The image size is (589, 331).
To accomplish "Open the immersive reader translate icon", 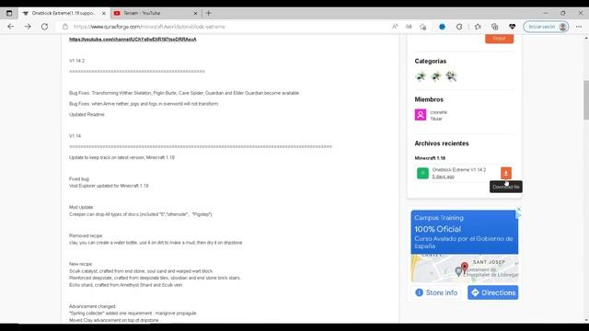I will click(409, 27).
